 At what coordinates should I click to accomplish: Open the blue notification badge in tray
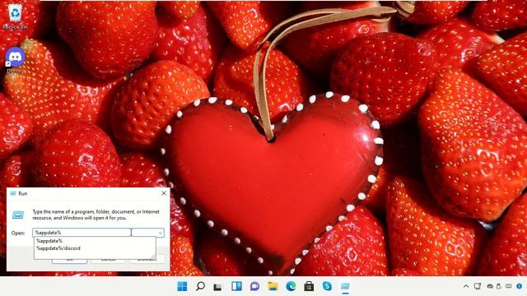[x=520, y=286]
